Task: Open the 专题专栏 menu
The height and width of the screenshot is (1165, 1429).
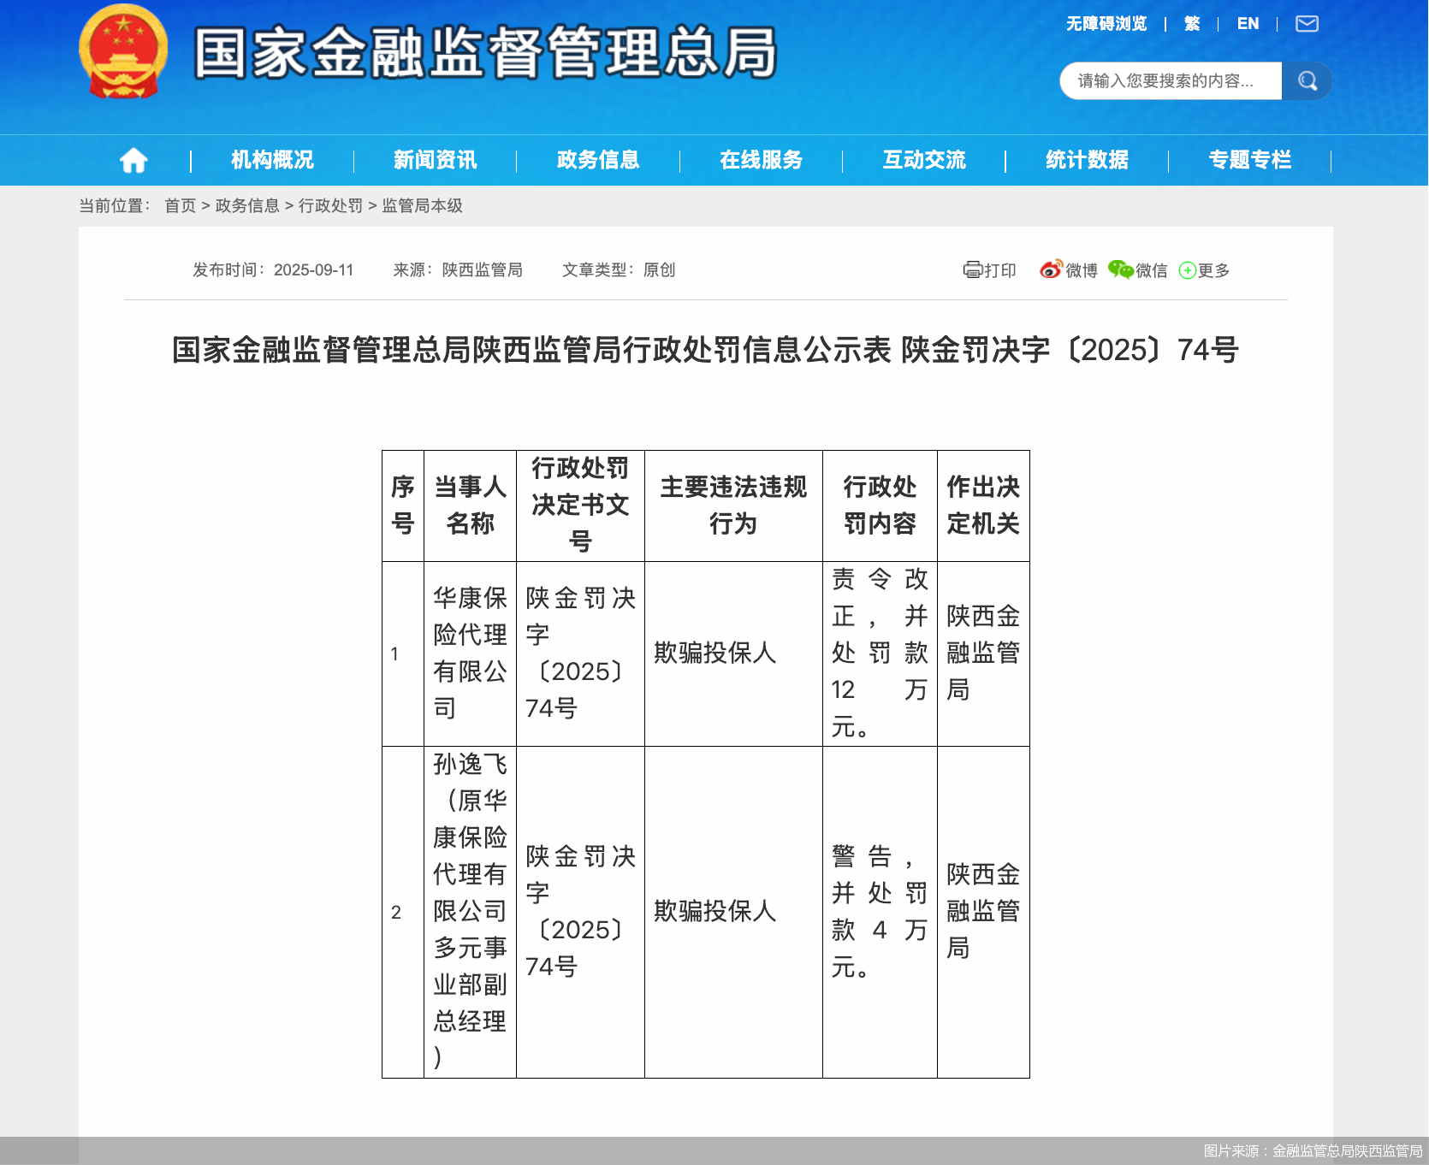Action: tap(1249, 160)
